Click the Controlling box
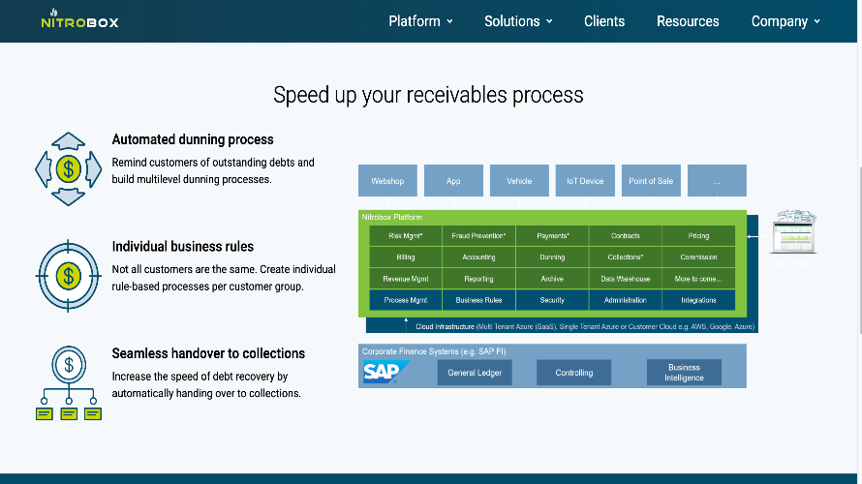Image resolution: width=862 pixels, height=484 pixels. 574,373
